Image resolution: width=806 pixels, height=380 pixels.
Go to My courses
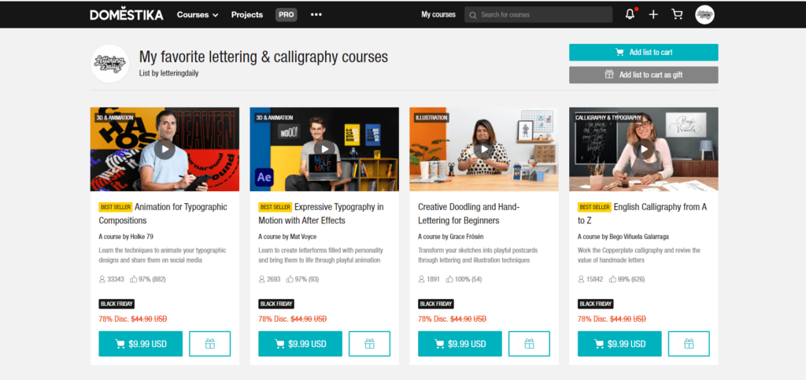click(x=438, y=15)
